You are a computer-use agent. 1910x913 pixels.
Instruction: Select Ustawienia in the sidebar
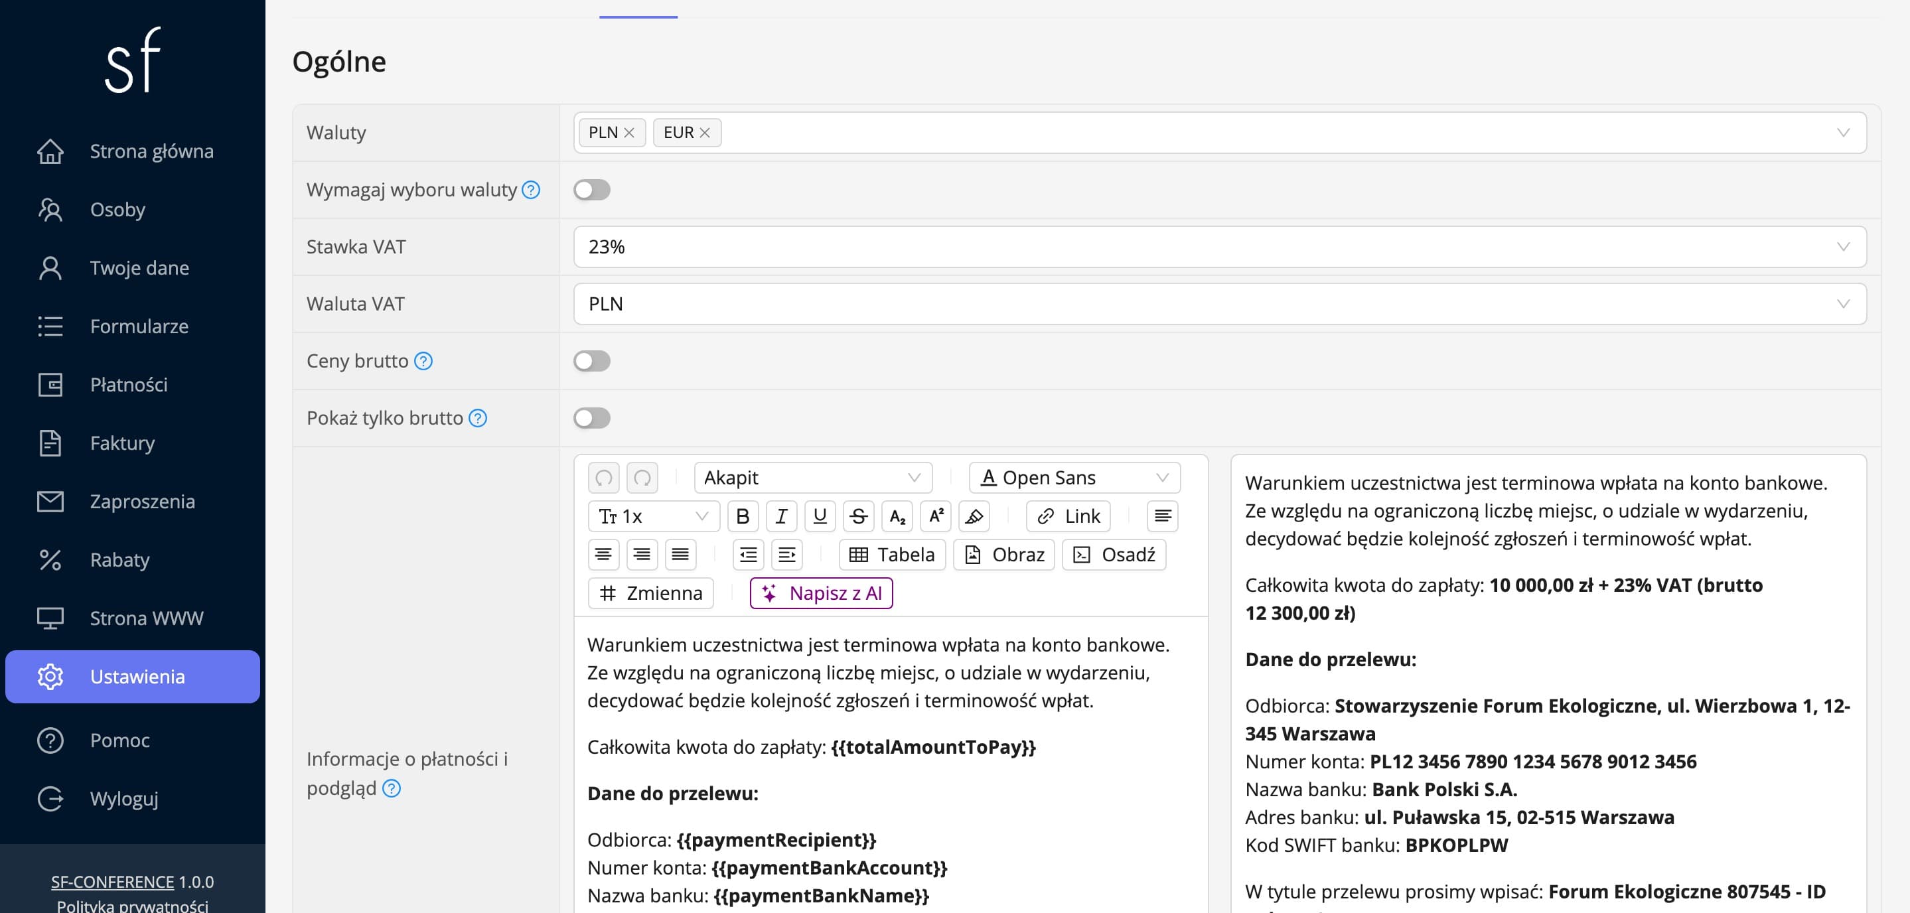tap(133, 677)
